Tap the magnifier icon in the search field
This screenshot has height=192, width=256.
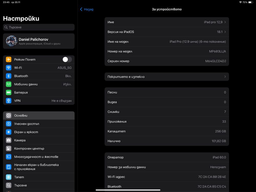pyautogui.click(x=6, y=27)
